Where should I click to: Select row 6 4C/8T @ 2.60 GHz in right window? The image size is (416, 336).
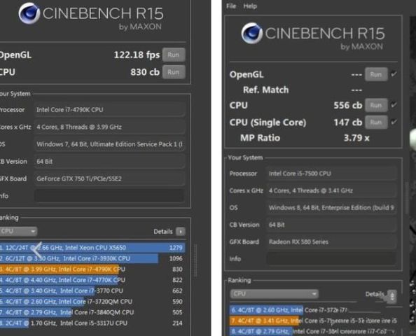[x=313, y=310]
